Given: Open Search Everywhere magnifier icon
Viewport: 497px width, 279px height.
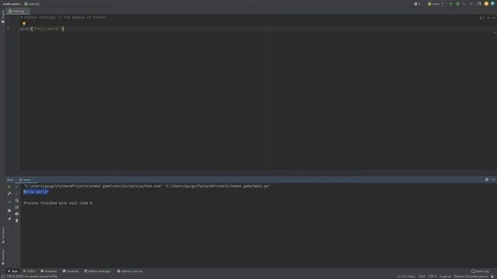Looking at the screenshot, I should (480, 4).
